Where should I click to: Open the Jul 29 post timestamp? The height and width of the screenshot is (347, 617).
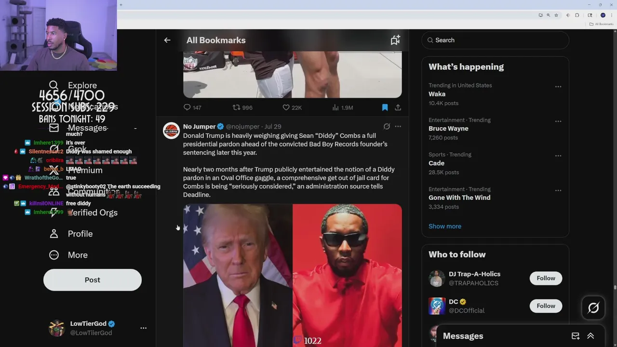pyautogui.click(x=273, y=126)
